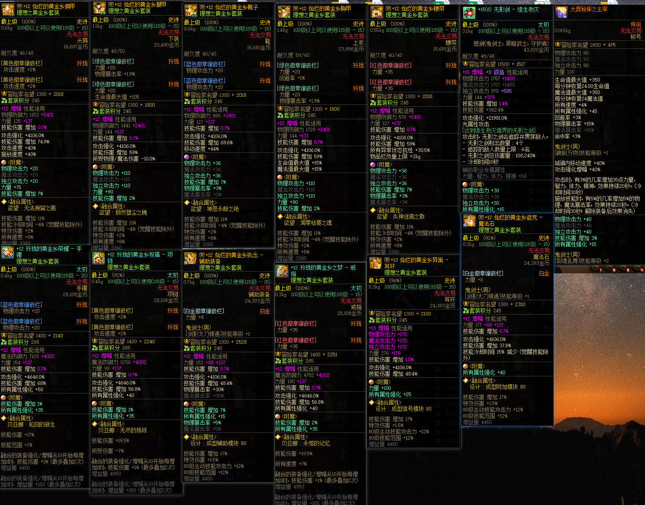Click the weapon price 43,920金币
This screenshot has width=645, height=505.
[536, 50]
